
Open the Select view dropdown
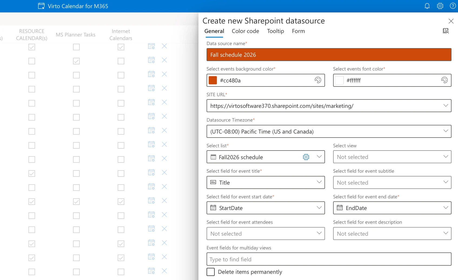tap(392, 157)
